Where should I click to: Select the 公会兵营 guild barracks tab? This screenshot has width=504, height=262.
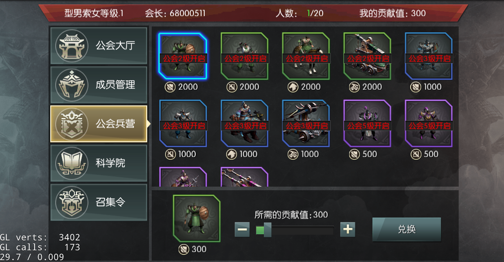tap(99, 124)
